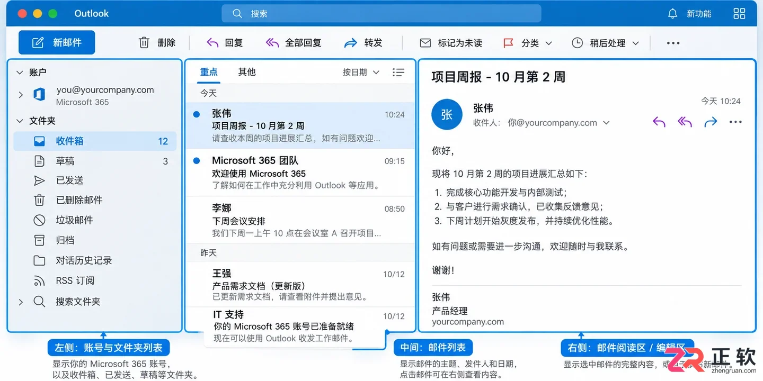Open the 稍后处理 snooze dropdown
This screenshot has width=763, height=381.
[605, 43]
